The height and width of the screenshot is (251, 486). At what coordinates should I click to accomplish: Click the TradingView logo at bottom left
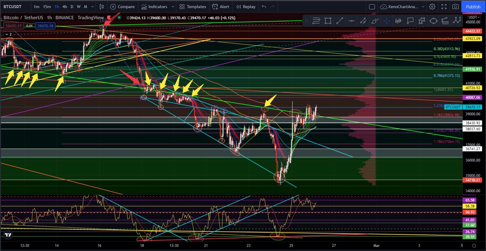[x=7, y=234]
